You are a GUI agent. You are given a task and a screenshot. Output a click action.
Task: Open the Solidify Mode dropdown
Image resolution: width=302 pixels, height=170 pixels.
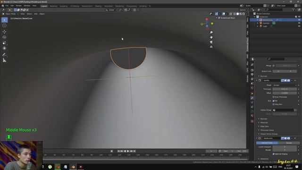tap(285, 85)
